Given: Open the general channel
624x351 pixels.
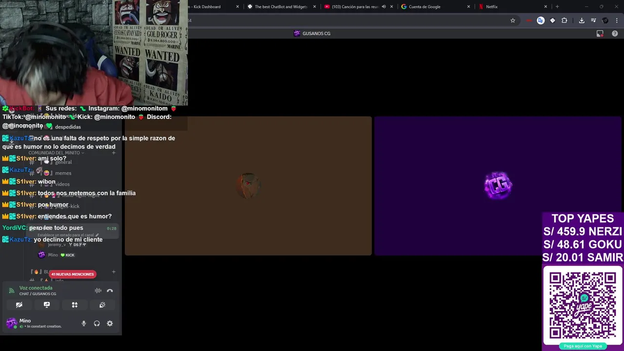Looking at the screenshot, I should tap(63, 162).
